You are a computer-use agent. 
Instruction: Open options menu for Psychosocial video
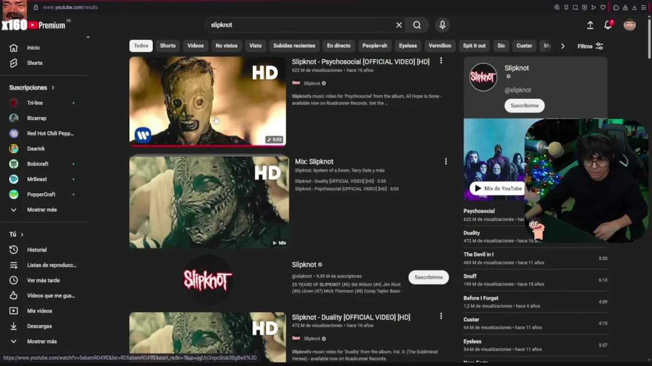[441, 61]
